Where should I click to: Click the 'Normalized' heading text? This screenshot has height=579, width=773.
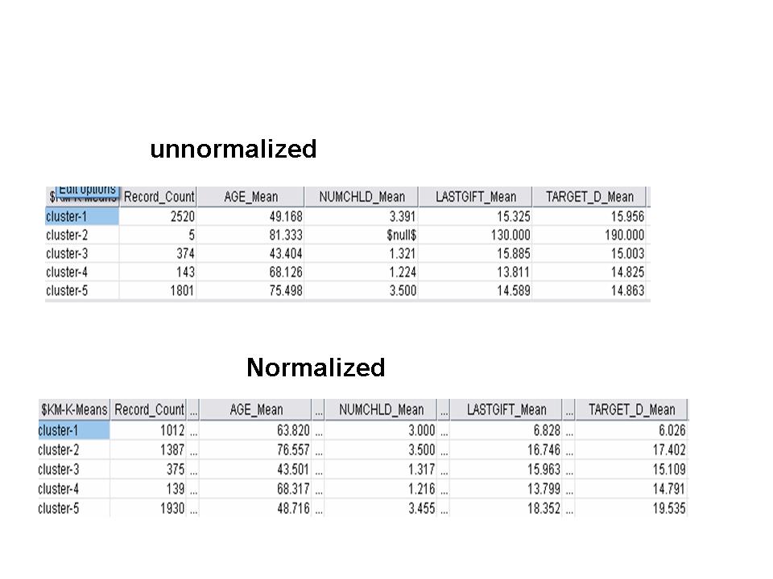[316, 368]
